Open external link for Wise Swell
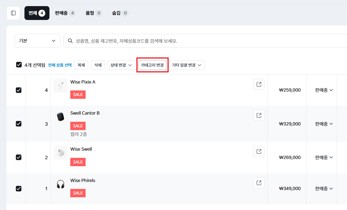The height and width of the screenshot is (210, 347). [x=259, y=151]
